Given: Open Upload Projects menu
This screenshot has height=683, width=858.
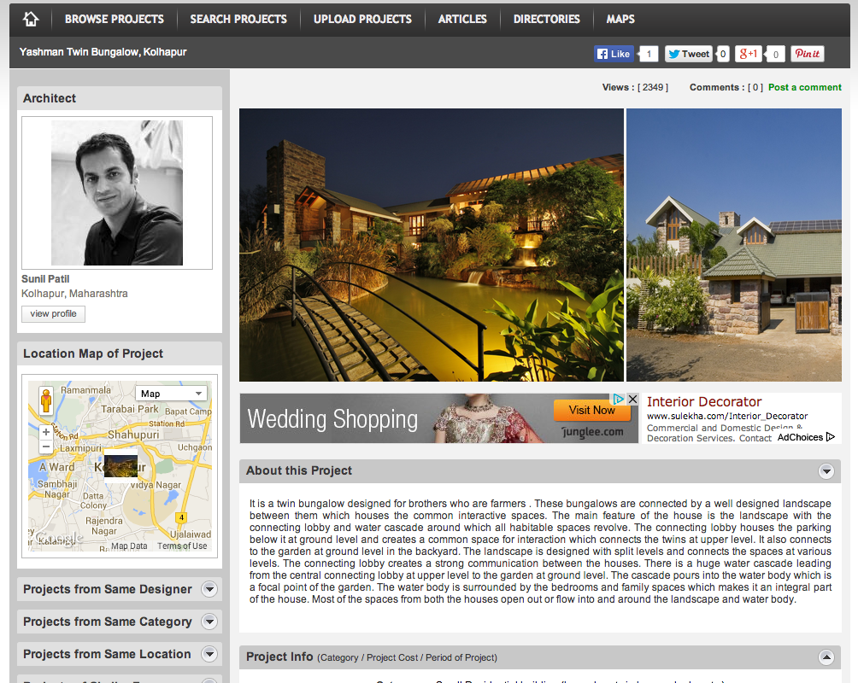Looking at the screenshot, I should [362, 19].
